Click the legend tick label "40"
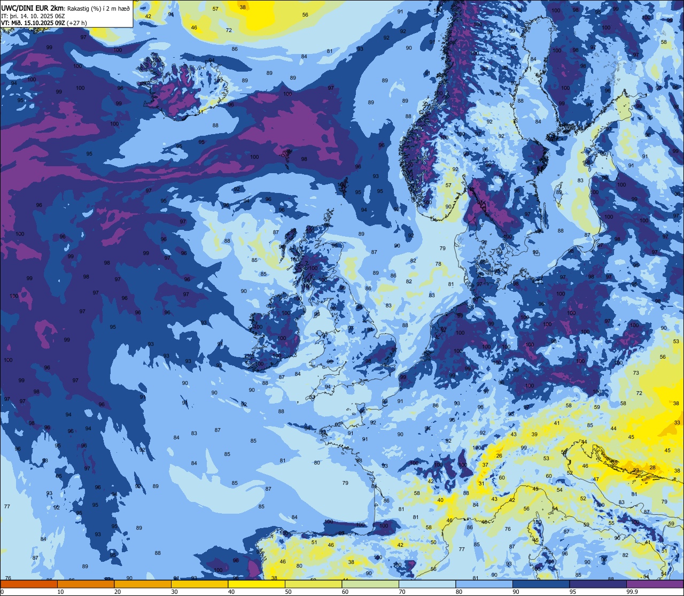 tap(231, 592)
